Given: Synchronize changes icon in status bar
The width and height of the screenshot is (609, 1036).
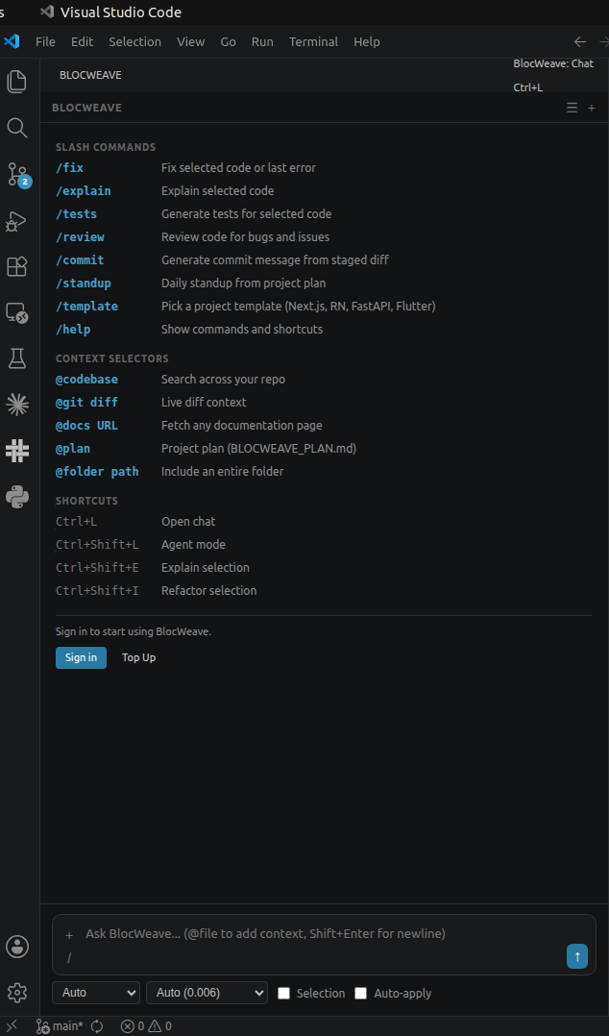Looking at the screenshot, I should (97, 1026).
